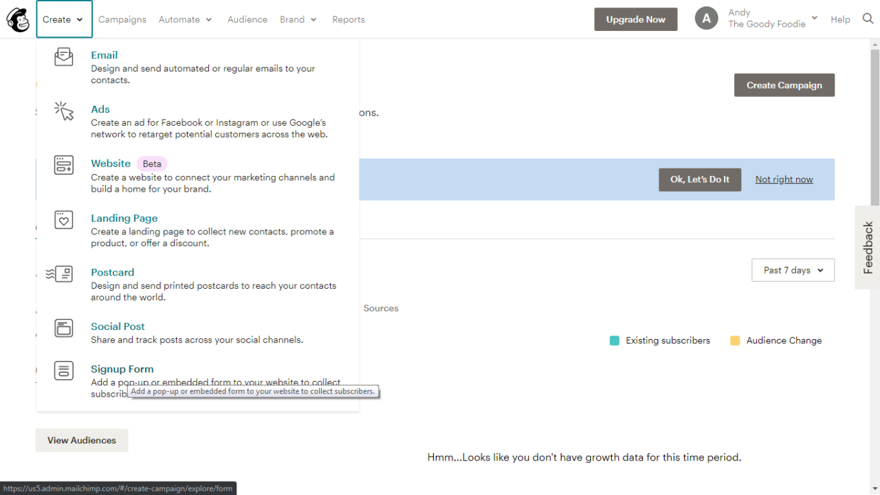
Task: Expand the Automate menu
Action: 186,19
